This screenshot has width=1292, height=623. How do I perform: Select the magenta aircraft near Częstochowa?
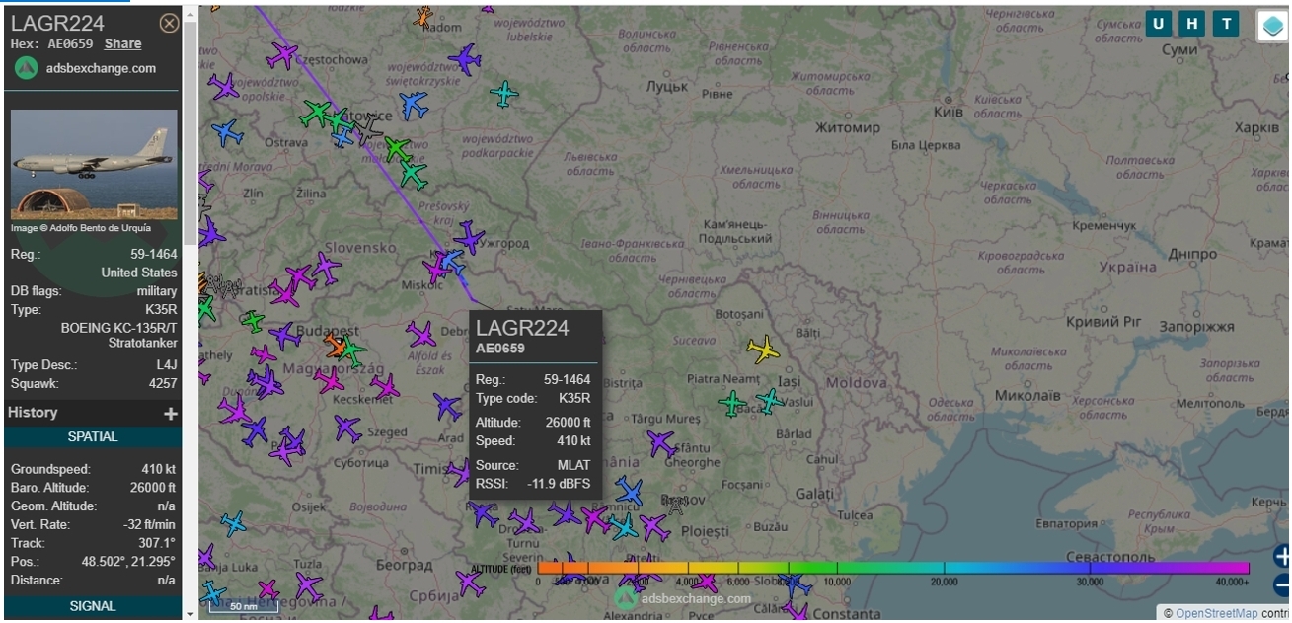pyautogui.click(x=282, y=54)
